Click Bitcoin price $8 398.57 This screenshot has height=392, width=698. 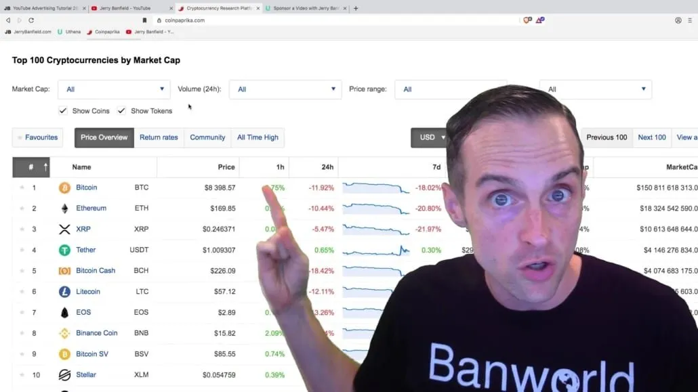click(x=220, y=188)
